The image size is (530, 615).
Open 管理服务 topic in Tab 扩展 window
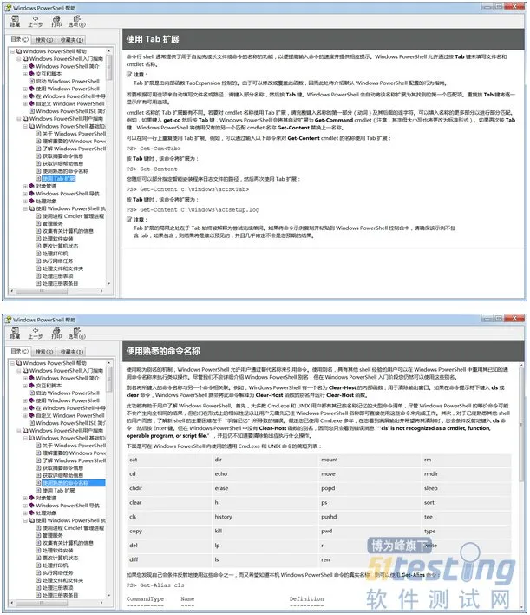click(53, 223)
